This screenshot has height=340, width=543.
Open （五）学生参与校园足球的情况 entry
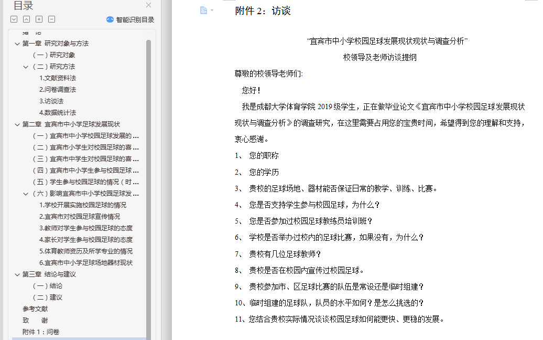coord(85,182)
